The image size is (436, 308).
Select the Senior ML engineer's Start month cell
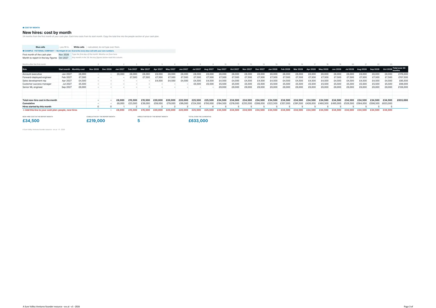coord(65,87)
